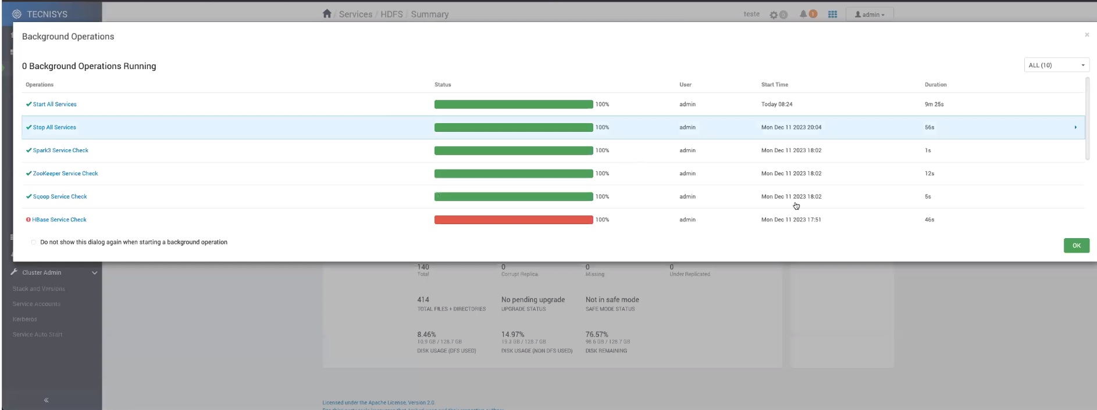
Task: Click the green check icon beside Stop All Services
Action: [x=29, y=127]
